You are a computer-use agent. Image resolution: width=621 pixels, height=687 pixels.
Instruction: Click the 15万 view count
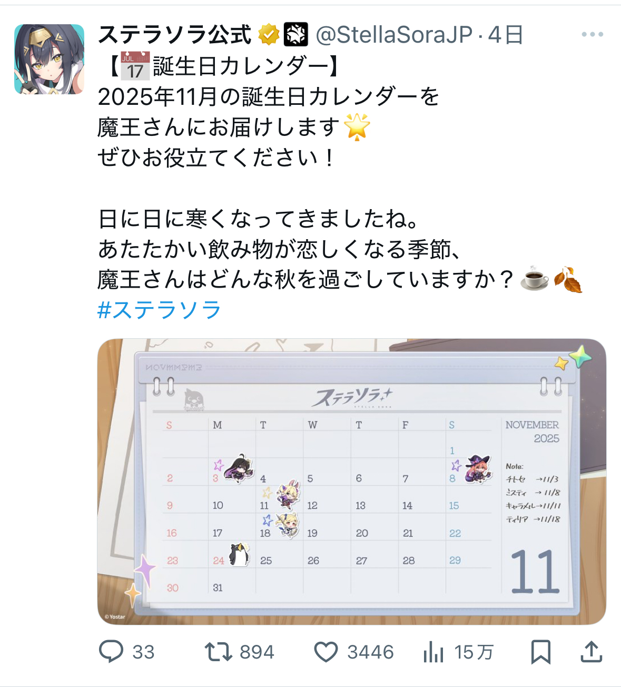click(x=474, y=652)
